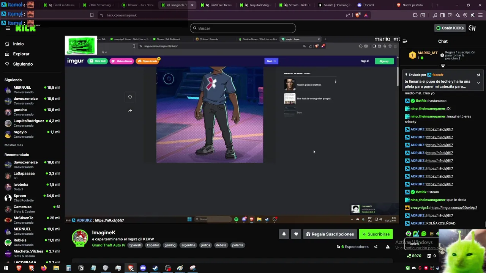
Task: Open Notion from the Windows taskbar
Action: click(x=81, y=268)
